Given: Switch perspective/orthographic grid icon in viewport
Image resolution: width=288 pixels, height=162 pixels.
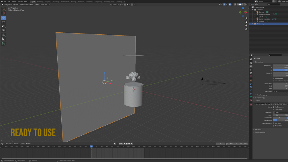Looking at the screenshot, I should (x=246, y=29).
